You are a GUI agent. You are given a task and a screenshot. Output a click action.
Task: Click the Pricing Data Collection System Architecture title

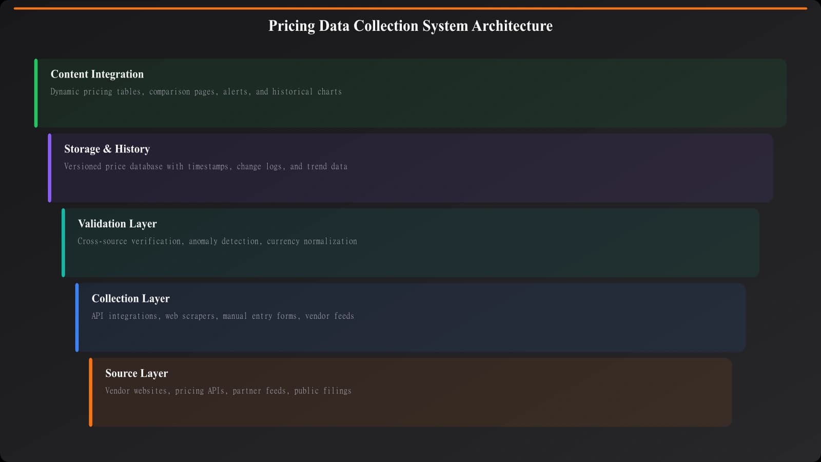pos(410,26)
